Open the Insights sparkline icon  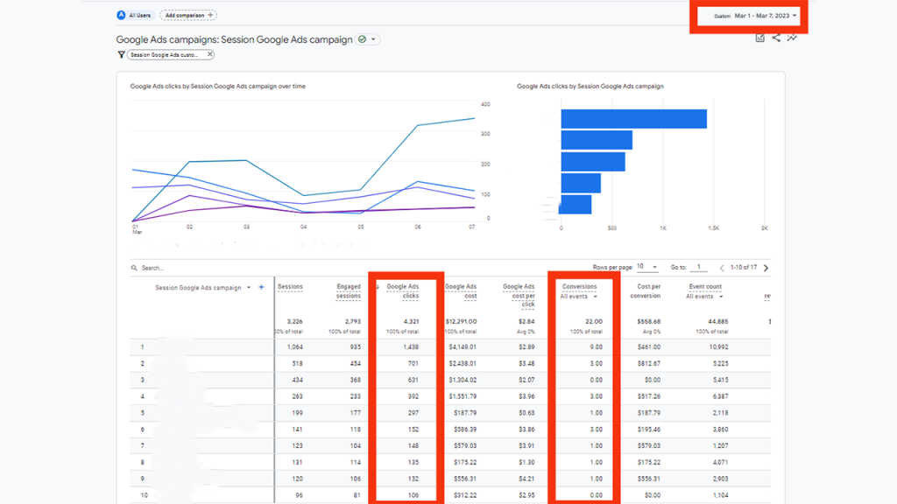pyautogui.click(x=792, y=38)
